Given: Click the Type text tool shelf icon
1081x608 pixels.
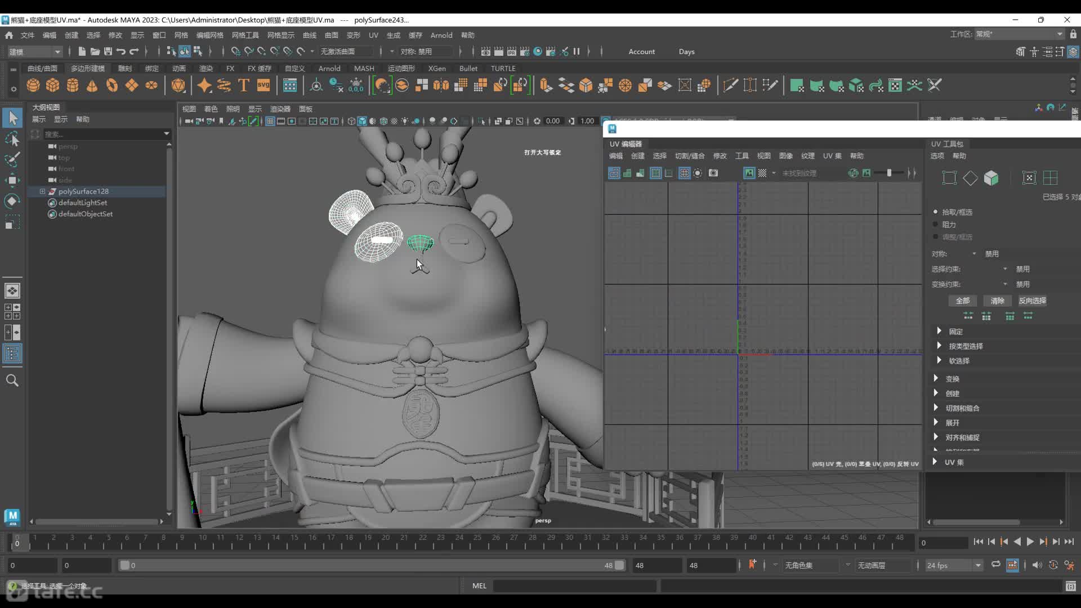Looking at the screenshot, I should click(244, 86).
